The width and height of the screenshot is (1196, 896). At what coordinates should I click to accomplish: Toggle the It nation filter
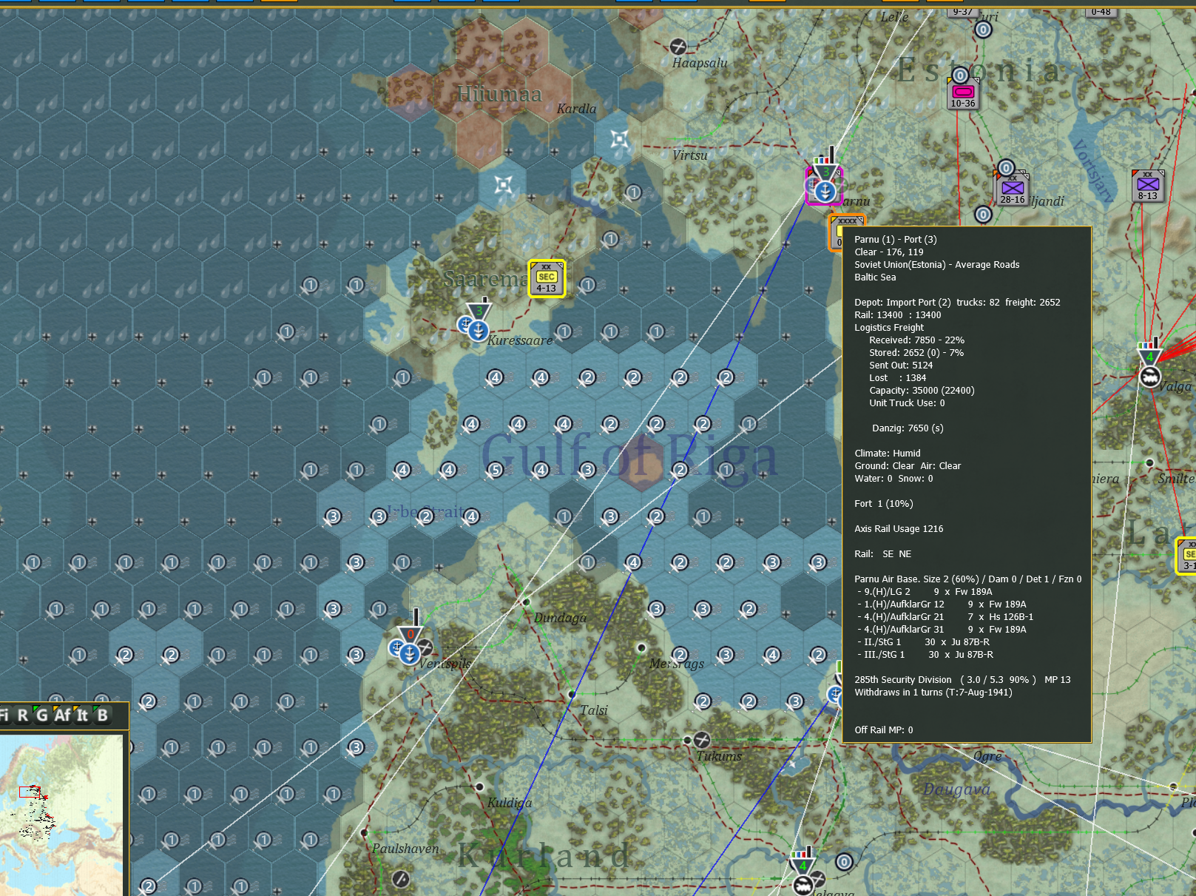point(82,715)
